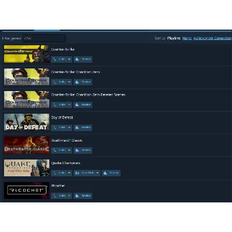232x232 pixels.
Task: Open the Condition Zero Deleted Scenes thumbnail
Action: coord(27,99)
